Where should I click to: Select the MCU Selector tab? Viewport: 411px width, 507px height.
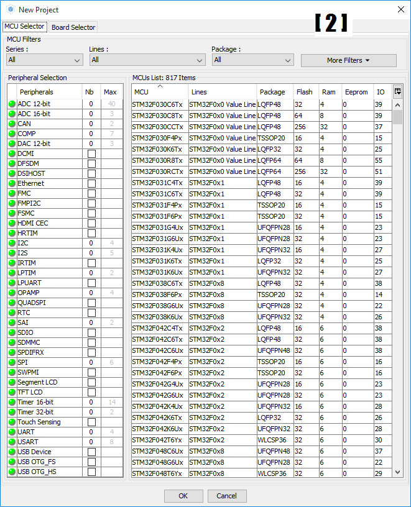(x=24, y=27)
